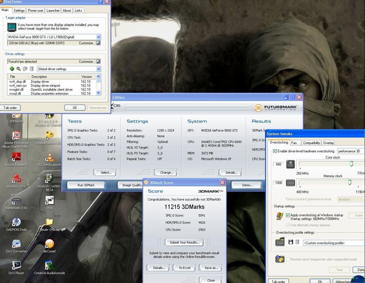
Task: Click Tab order button in RivaTuner main window
Action: pos(10,108)
